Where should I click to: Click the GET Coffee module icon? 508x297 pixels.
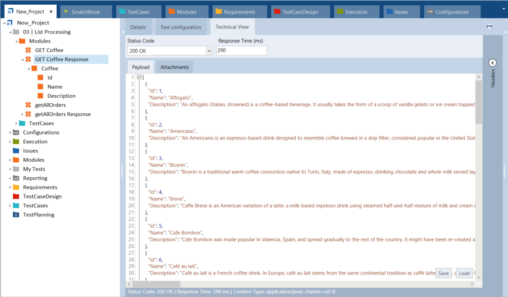click(x=28, y=50)
